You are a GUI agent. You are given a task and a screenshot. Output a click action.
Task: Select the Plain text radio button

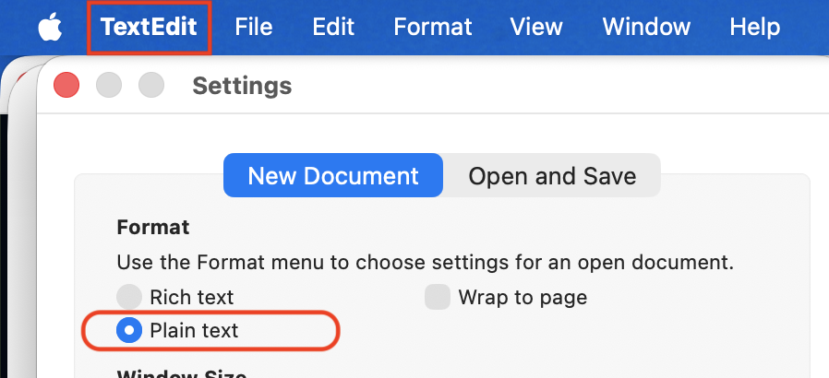pos(129,330)
